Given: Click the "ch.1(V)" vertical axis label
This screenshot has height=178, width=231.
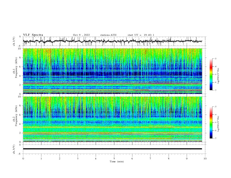Looking at the screenshot, I should point(14,41).
